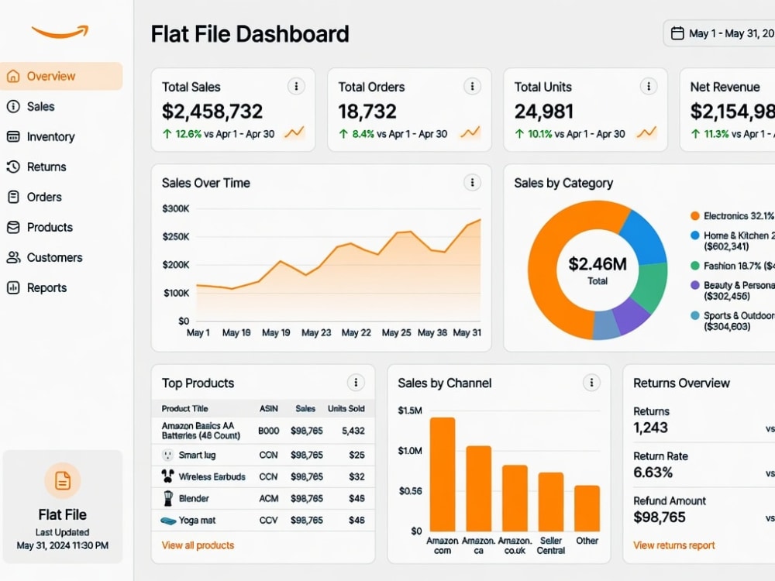Open Customers from the sidebar
Screen dimensions: 775x581
(54, 257)
